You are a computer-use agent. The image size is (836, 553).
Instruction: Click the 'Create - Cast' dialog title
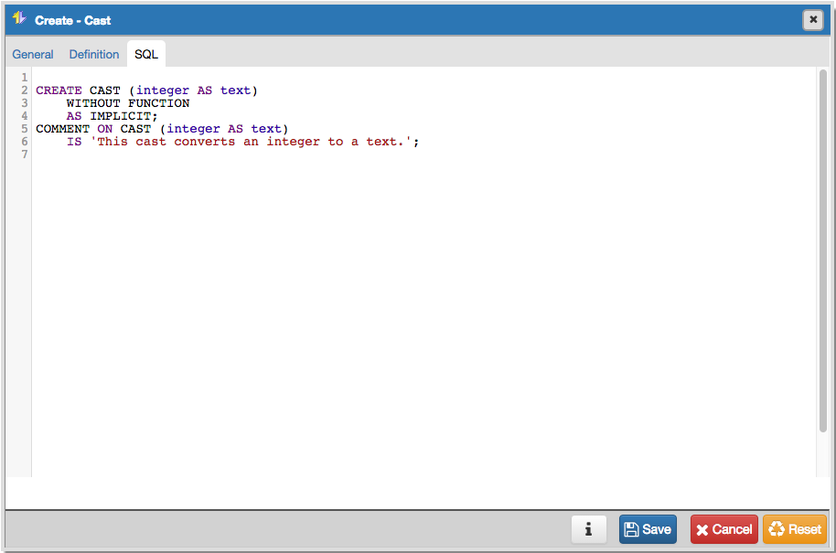tap(73, 20)
